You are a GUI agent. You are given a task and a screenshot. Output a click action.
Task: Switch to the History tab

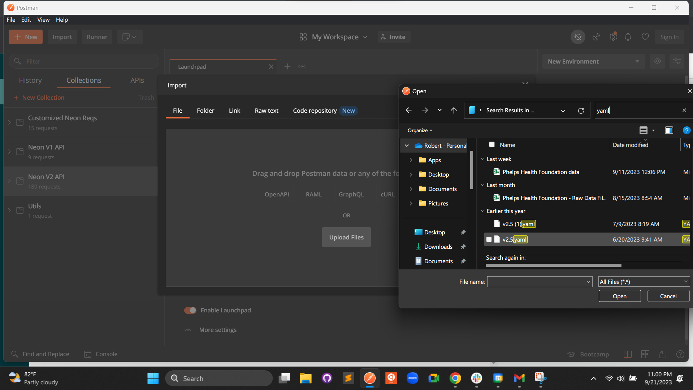click(30, 80)
